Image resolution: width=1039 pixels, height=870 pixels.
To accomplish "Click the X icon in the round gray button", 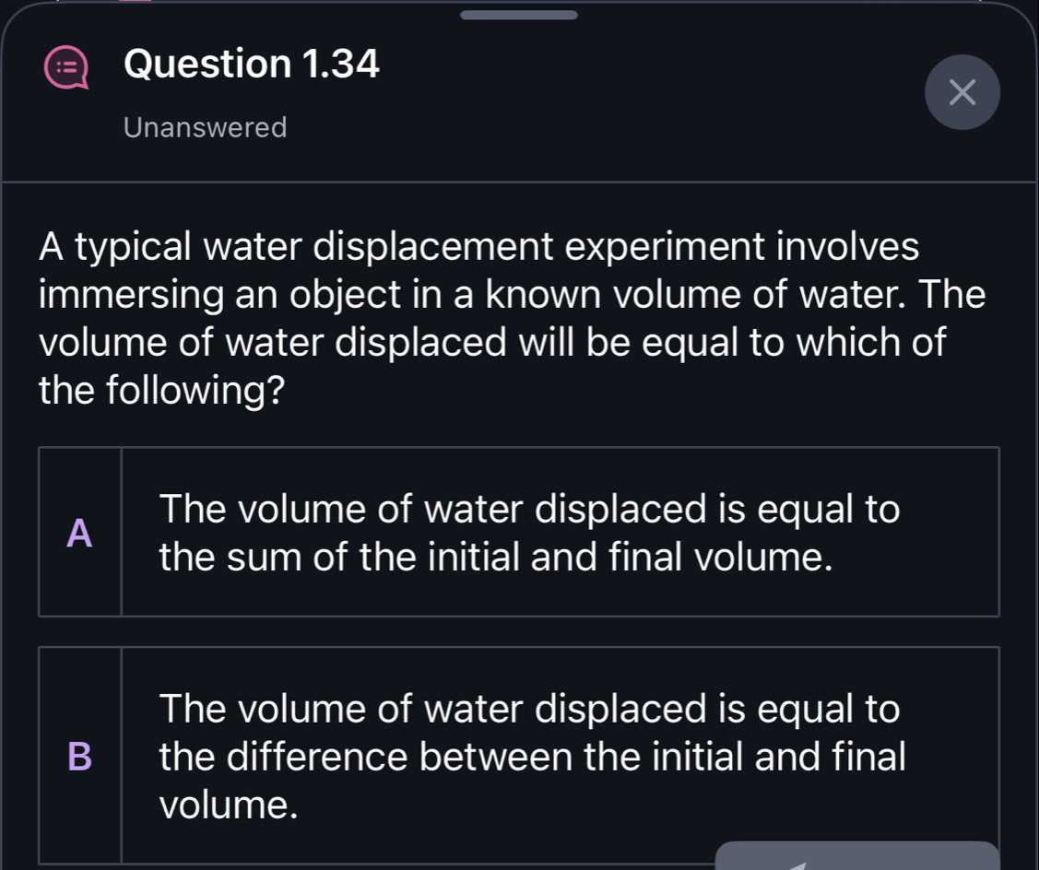I will 962,92.
